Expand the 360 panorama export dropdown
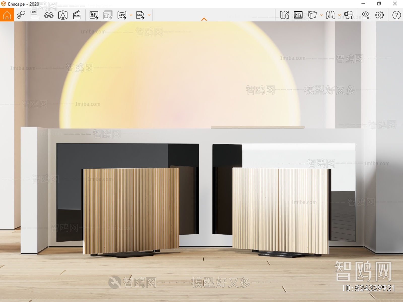This screenshot has height=302, width=403. coord(131,15)
